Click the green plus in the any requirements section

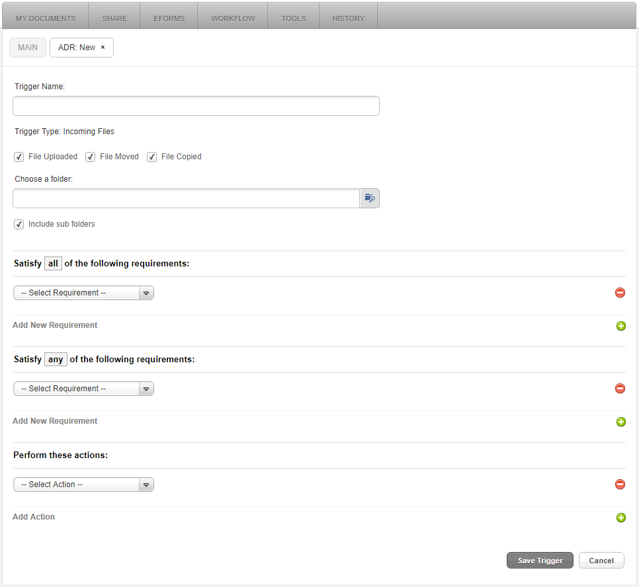(x=620, y=421)
